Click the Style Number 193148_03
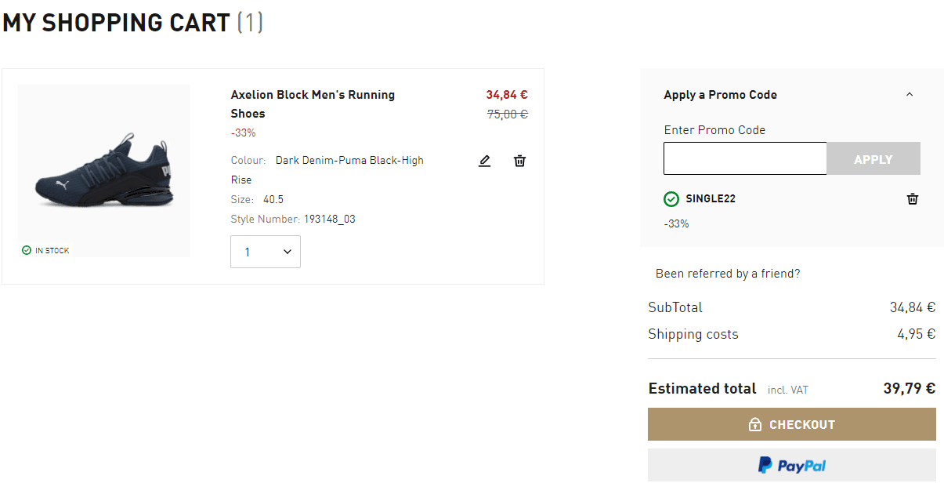Screen dimensions: 944x483 tap(330, 220)
